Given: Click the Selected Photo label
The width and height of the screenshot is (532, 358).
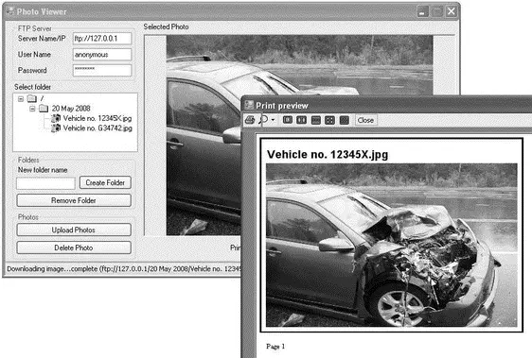Looking at the screenshot, I should (x=166, y=26).
